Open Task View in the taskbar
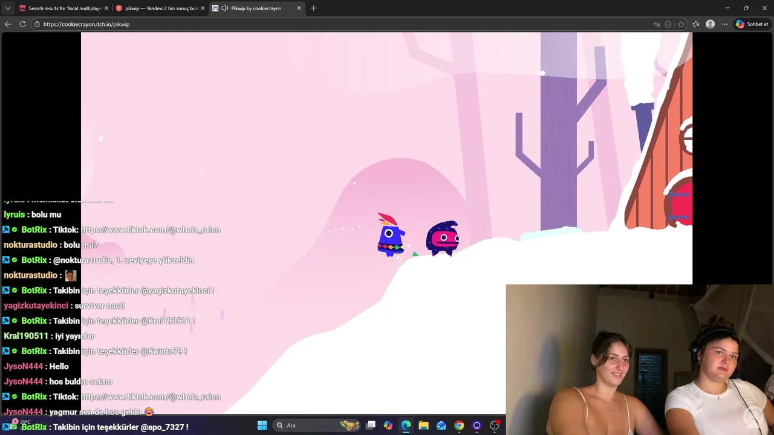The height and width of the screenshot is (435, 774). (x=371, y=425)
